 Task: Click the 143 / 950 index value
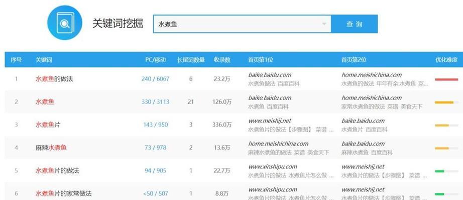click(x=155, y=124)
